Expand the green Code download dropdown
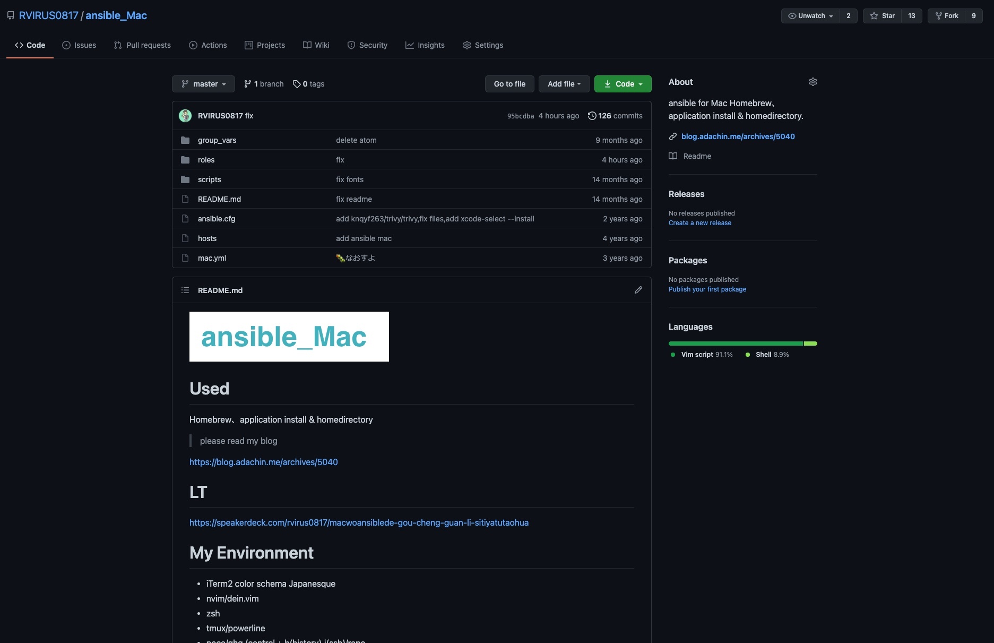The height and width of the screenshot is (643, 994). click(623, 84)
